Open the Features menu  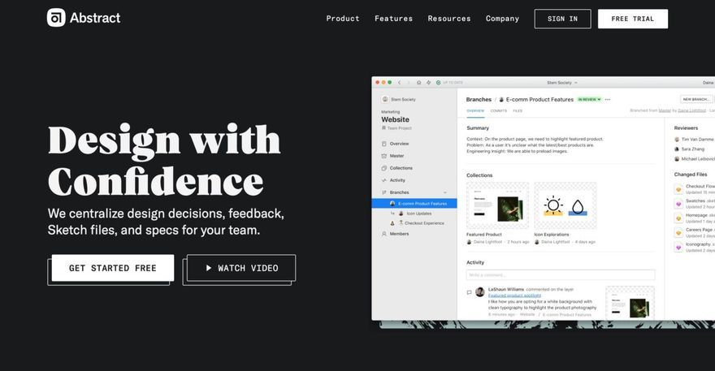393,19
